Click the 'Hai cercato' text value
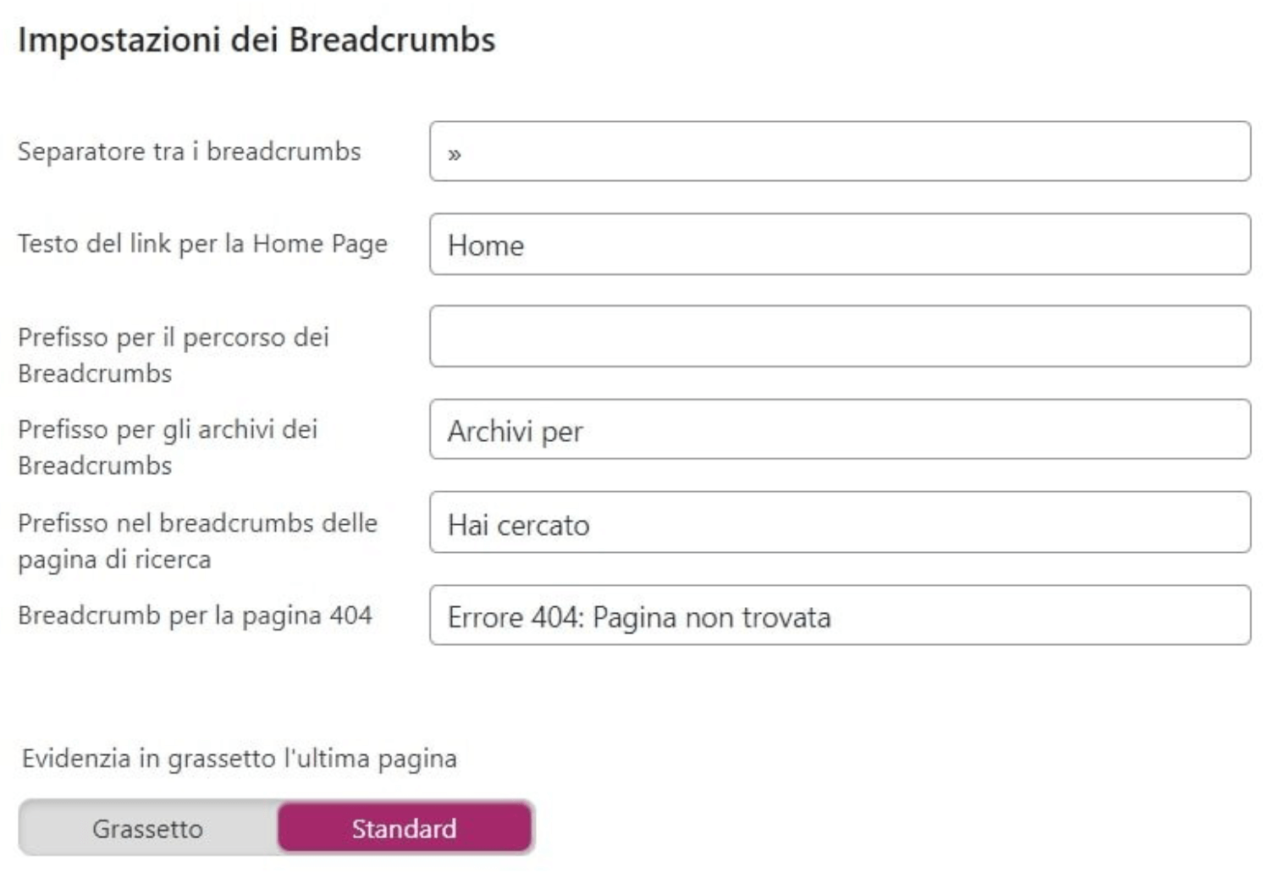This screenshot has width=1263, height=889. point(518,525)
